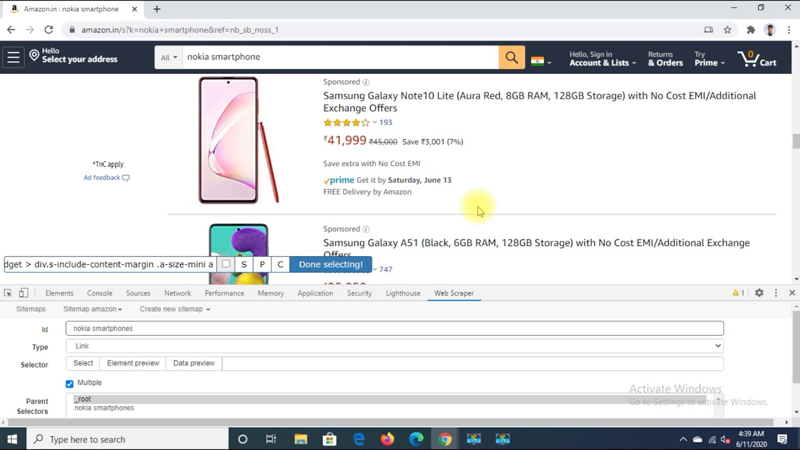Open the Windows Start menu
The image size is (800, 450).
pyautogui.click(x=12, y=439)
